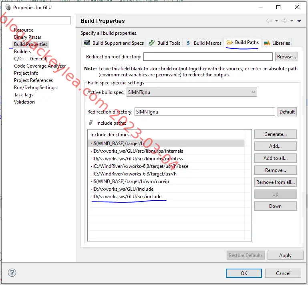Click the dollar icon on Build Macros tab
Image resolution: width=308 pixels, height=285 pixels.
pyautogui.click(x=188, y=43)
